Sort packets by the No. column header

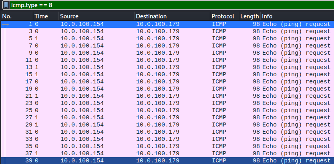(x=17, y=16)
